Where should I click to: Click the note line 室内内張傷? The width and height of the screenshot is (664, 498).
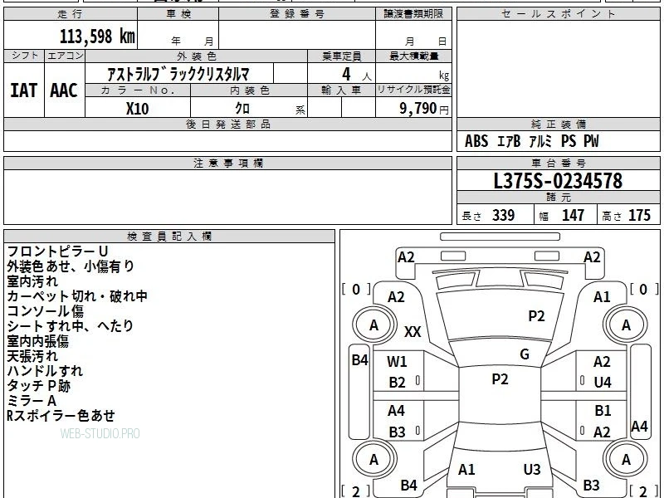37,341
